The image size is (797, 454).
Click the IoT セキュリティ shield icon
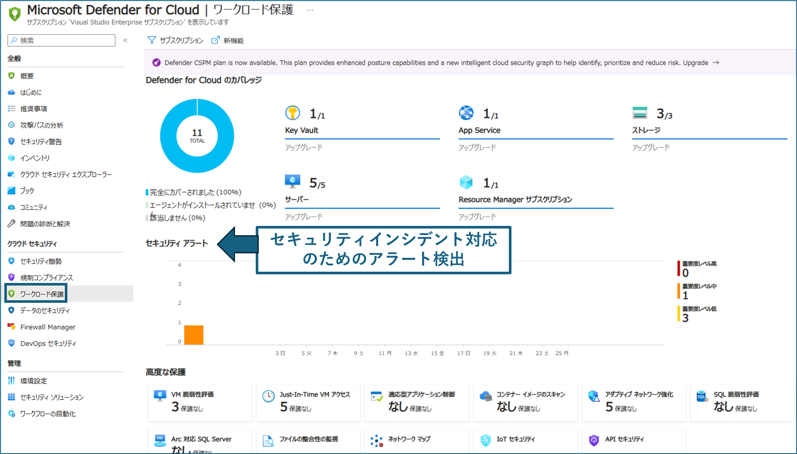(x=486, y=441)
